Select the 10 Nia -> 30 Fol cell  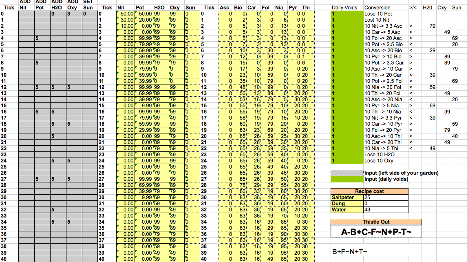pyautogui.click(x=386, y=87)
